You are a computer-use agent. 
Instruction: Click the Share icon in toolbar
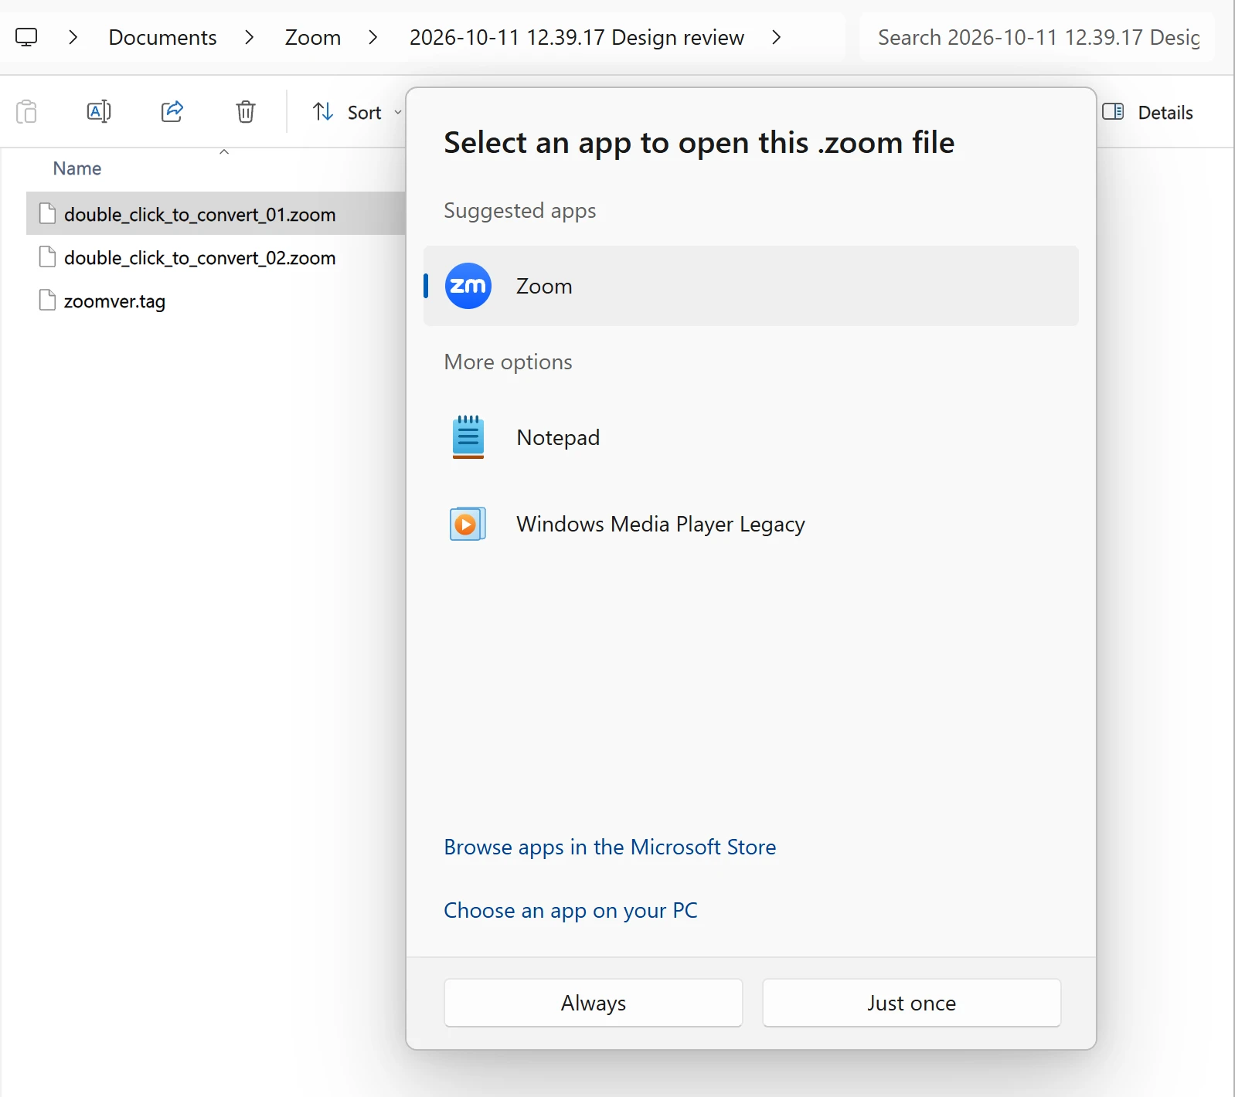[x=172, y=112]
